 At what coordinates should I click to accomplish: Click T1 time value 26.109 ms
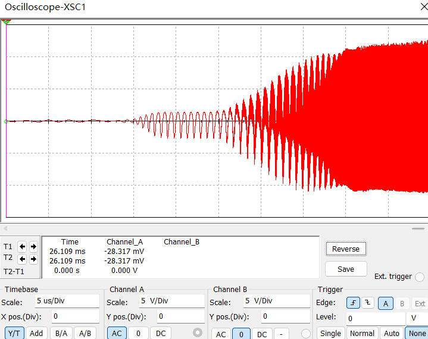[x=67, y=251]
